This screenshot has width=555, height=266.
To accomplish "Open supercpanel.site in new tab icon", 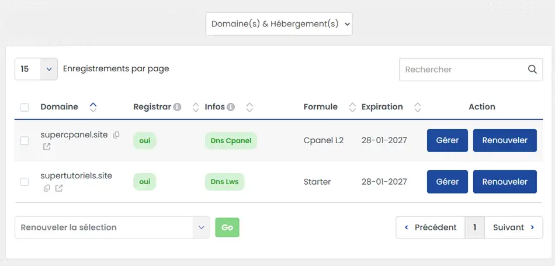I will click(x=47, y=147).
